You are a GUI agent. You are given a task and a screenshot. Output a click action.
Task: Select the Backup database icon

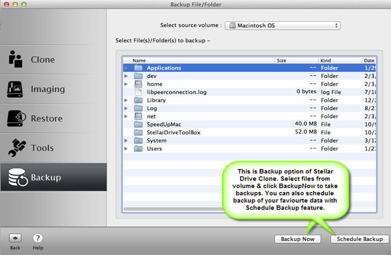click(x=18, y=177)
